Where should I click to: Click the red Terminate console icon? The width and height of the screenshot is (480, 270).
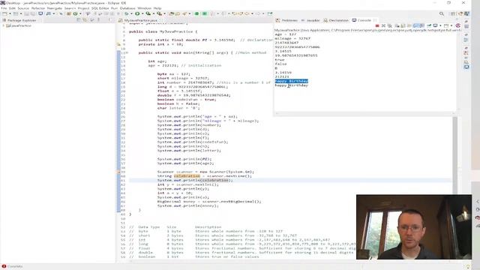[x=377, y=25]
